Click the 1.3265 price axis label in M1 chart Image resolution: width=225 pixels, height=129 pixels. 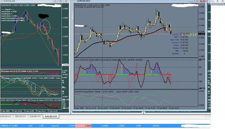coord(65,9)
